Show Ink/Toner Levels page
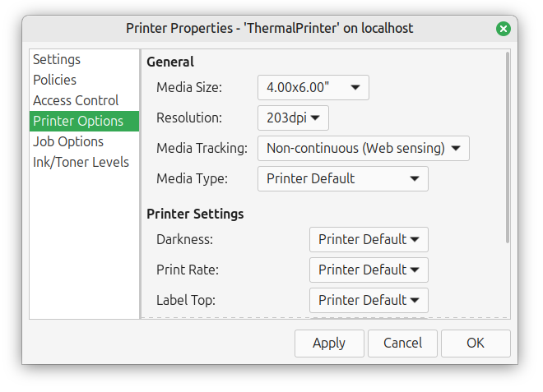The image size is (543, 392). coord(81,163)
